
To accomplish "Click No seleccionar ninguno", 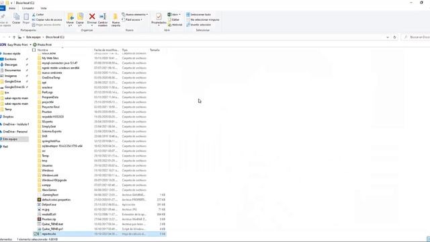I will click(x=203, y=19).
